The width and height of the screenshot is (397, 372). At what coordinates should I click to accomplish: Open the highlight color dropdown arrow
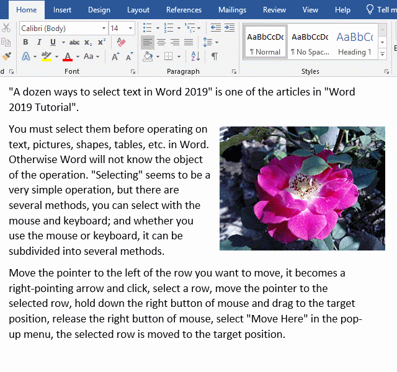coord(56,56)
